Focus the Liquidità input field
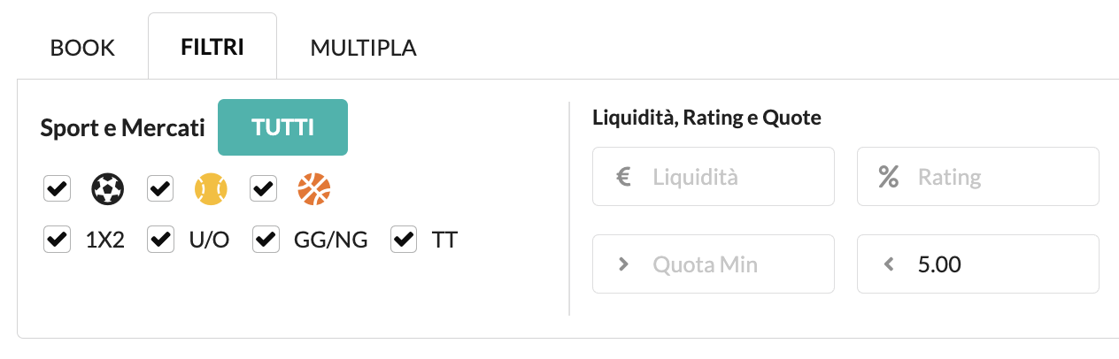 (x=714, y=177)
